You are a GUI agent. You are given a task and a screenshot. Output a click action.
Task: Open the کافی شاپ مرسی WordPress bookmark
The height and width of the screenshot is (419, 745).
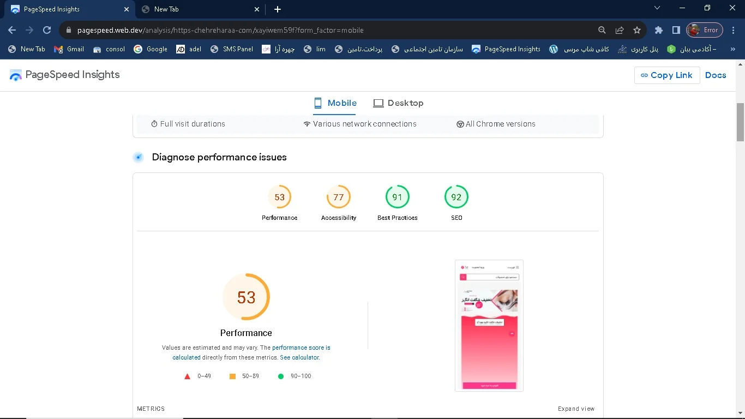pyautogui.click(x=579, y=49)
